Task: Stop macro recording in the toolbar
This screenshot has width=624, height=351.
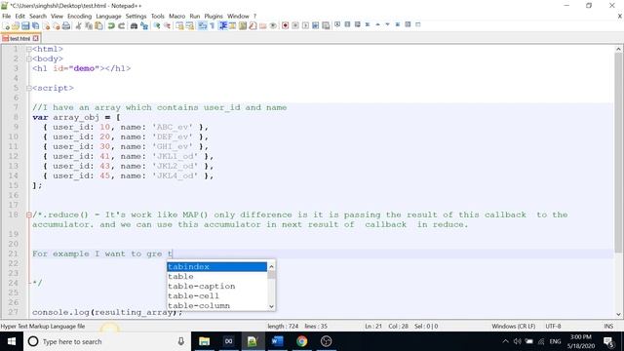Action: click(295, 26)
